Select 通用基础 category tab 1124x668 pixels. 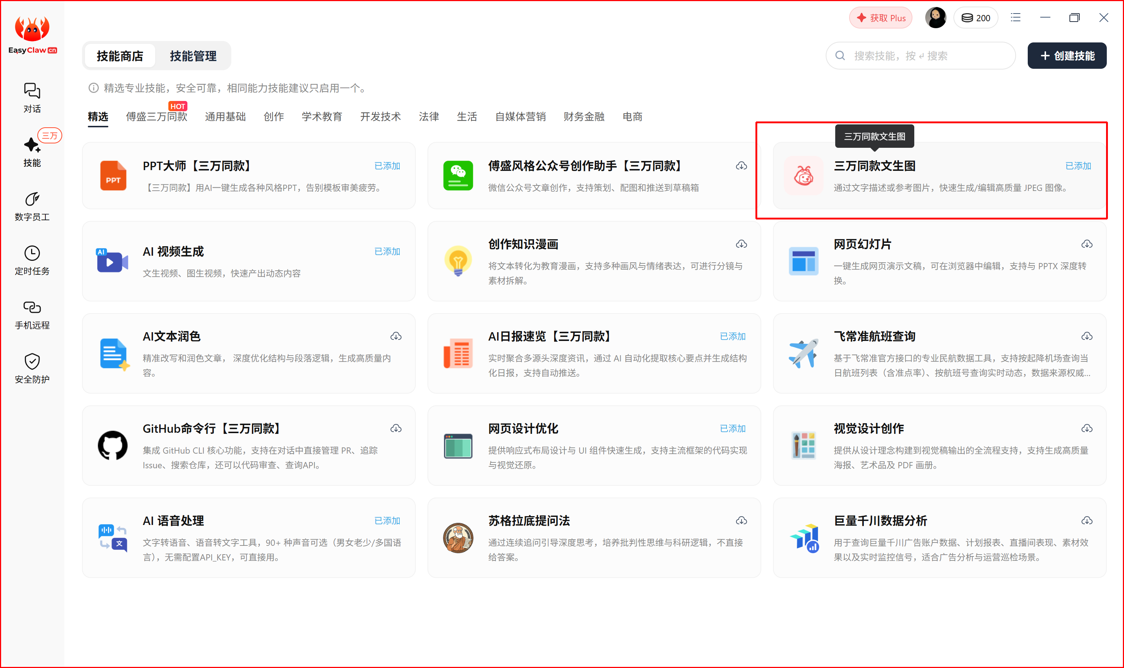[x=225, y=117]
